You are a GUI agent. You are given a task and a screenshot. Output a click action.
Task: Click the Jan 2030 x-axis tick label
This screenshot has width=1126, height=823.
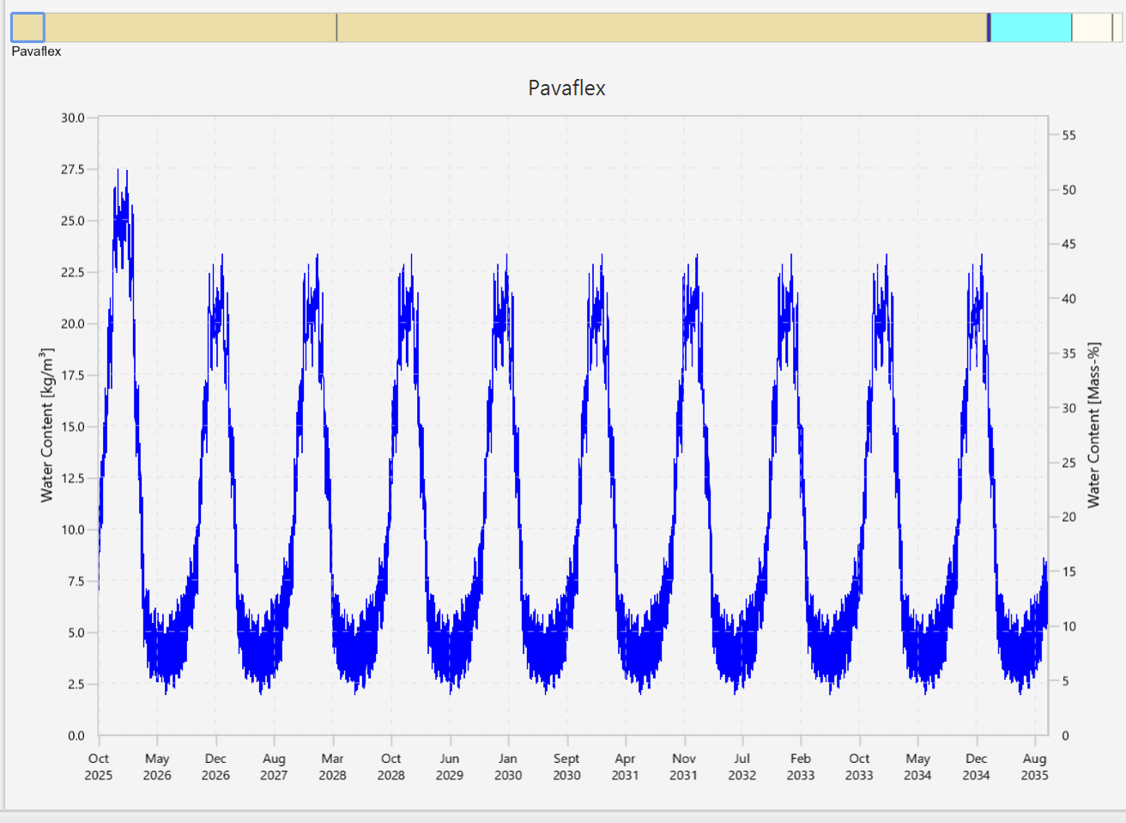[508, 766]
